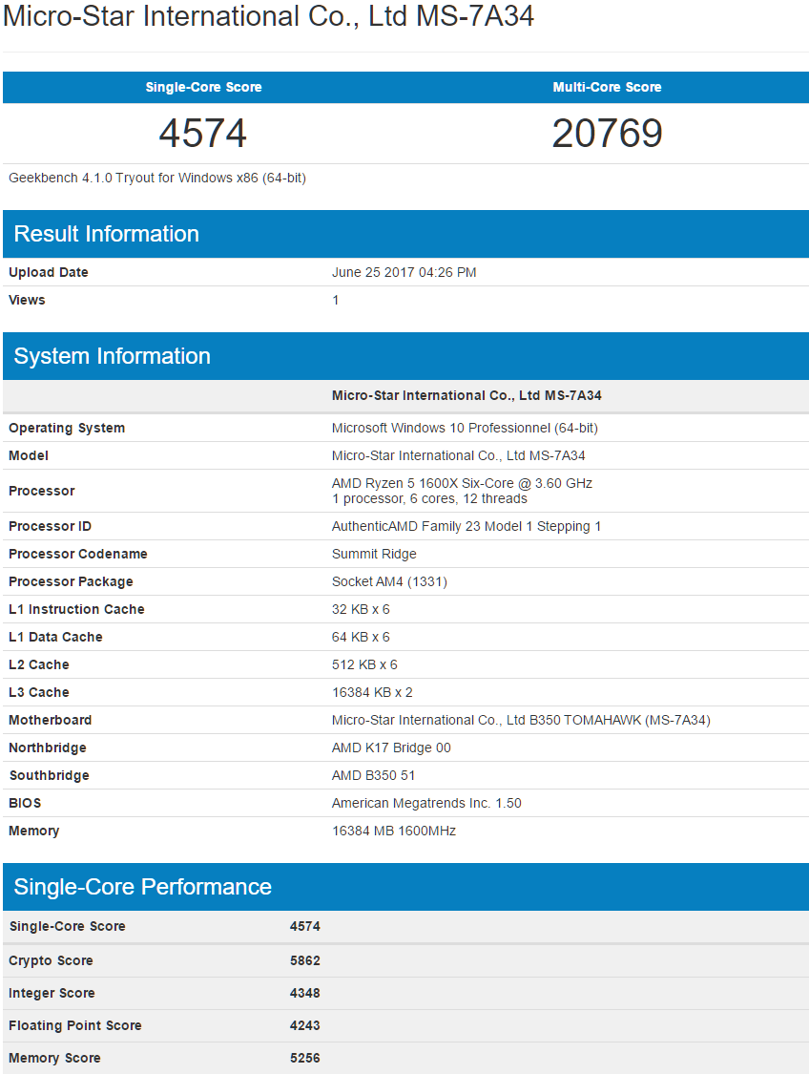Select the Multi-Core Score header
The image size is (809, 1074).
(x=607, y=87)
